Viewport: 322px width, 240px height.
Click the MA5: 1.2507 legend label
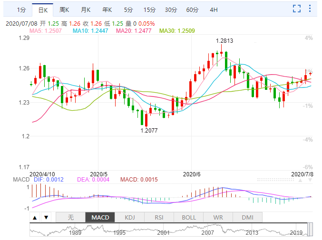(x=46, y=31)
